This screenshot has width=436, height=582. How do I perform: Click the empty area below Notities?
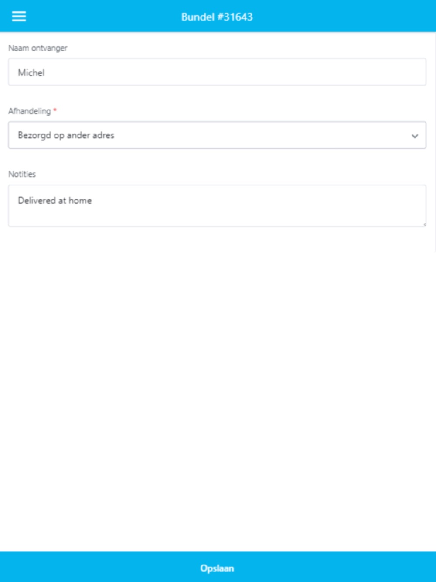pyautogui.click(x=217, y=388)
